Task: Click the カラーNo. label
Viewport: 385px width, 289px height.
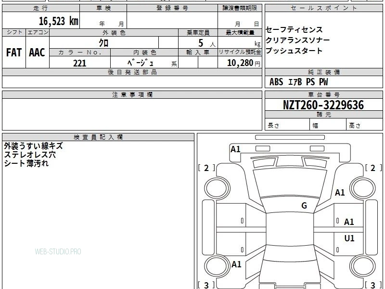Action: (x=80, y=53)
